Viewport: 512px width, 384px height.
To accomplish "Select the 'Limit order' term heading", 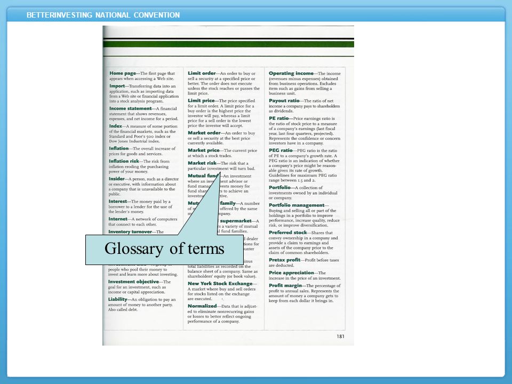I will [x=202, y=73].
